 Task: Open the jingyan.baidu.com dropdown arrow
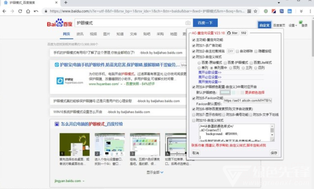pyautogui.click(x=83, y=181)
